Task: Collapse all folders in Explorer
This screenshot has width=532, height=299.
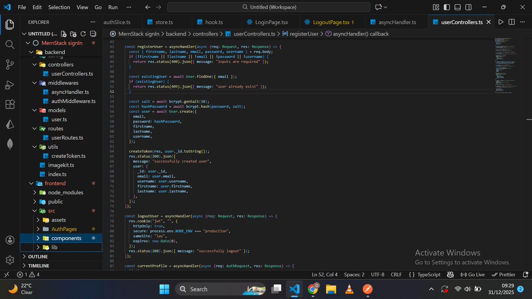Action: pos(93,34)
